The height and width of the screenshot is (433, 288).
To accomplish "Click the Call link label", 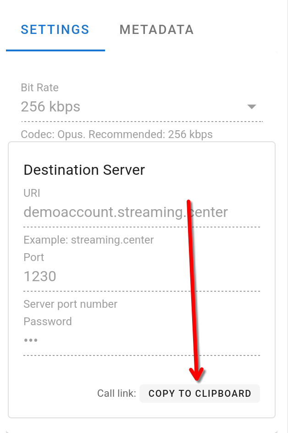I will [116, 394].
